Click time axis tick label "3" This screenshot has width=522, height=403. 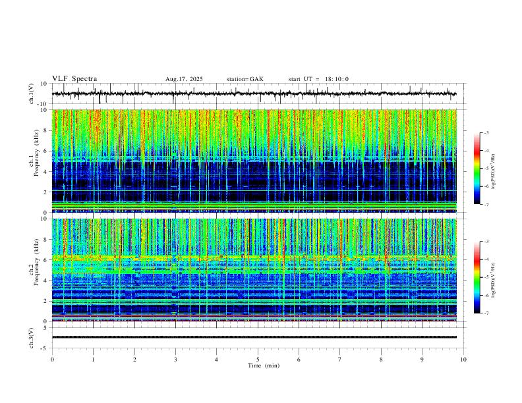(x=175, y=360)
